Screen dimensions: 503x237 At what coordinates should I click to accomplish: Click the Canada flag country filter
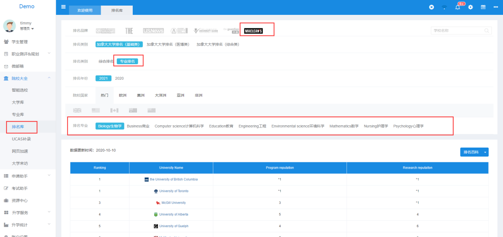[x=114, y=110]
